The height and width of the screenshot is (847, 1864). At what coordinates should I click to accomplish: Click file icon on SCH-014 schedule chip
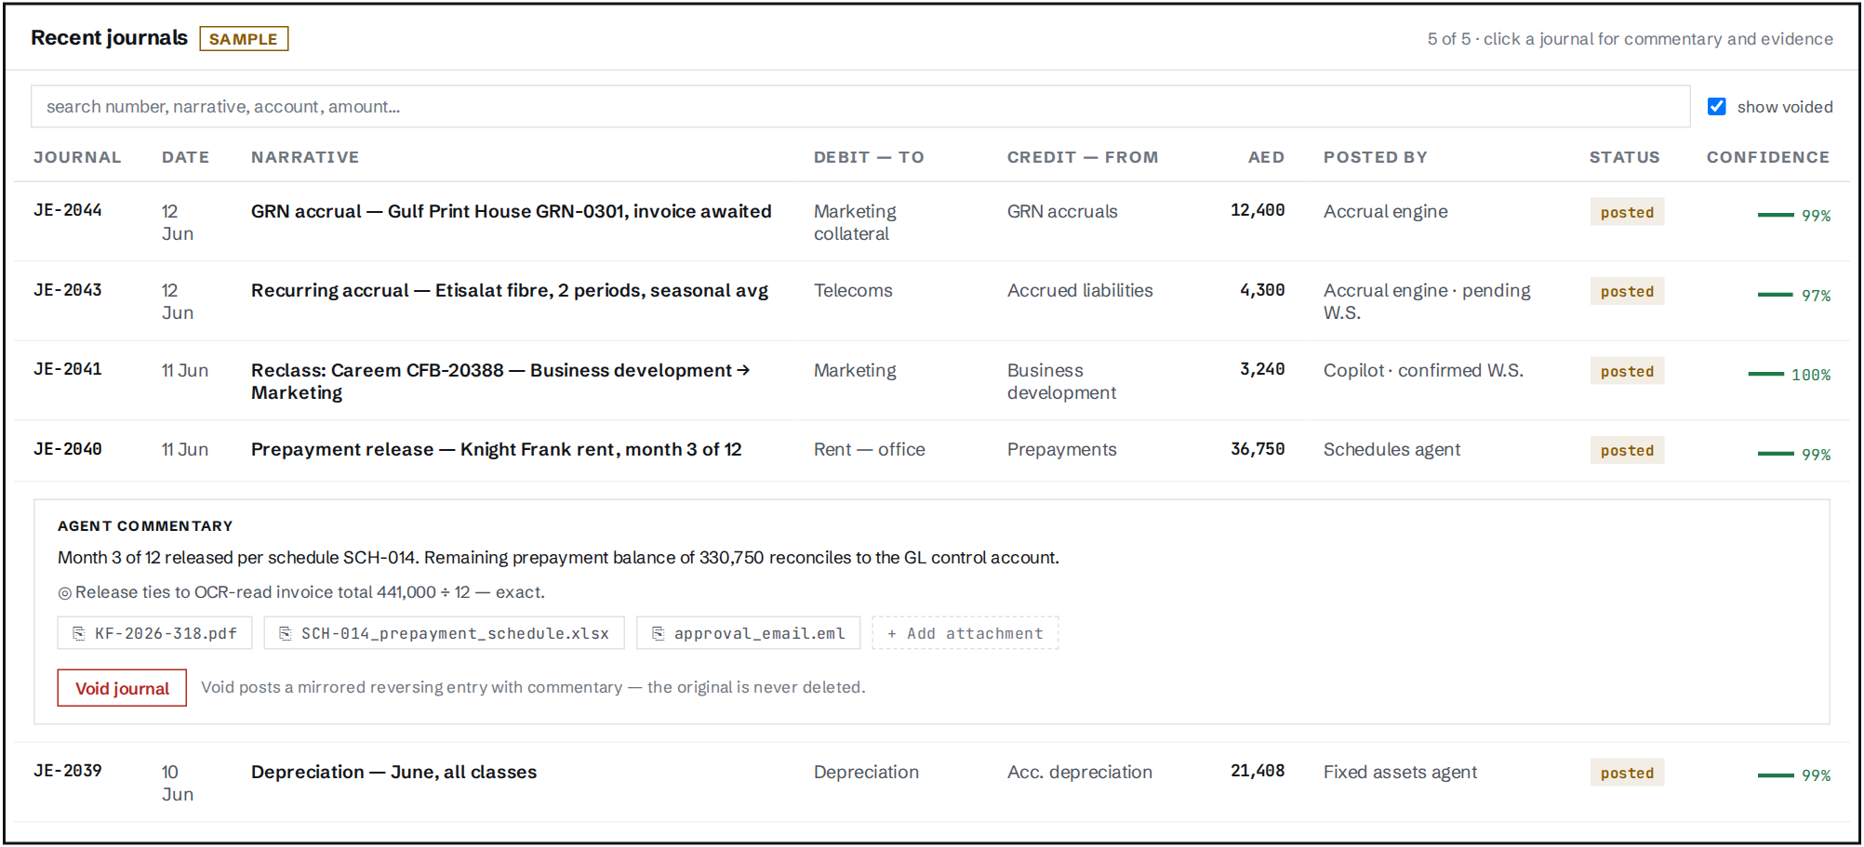[x=286, y=633]
